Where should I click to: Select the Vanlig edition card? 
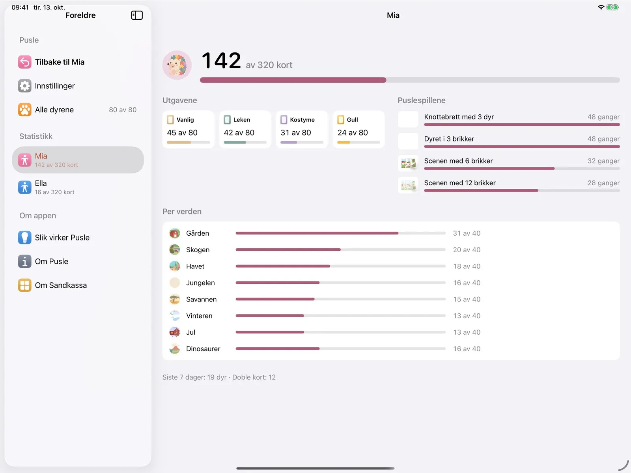point(189,130)
